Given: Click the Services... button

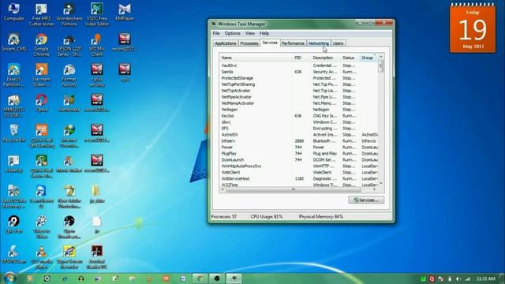Looking at the screenshot, I should tap(366, 200).
